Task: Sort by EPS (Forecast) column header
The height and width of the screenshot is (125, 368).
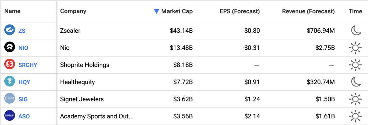Action: point(240,11)
